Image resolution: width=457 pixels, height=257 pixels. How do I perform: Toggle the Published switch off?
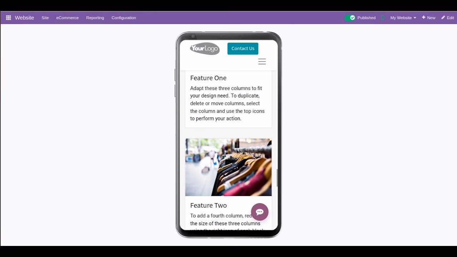point(349,17)
